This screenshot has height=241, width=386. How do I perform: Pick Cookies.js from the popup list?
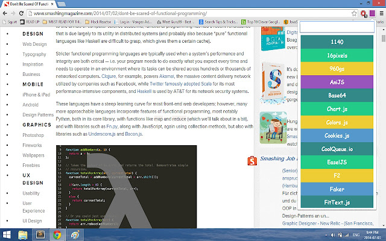[x=337, y=136]
